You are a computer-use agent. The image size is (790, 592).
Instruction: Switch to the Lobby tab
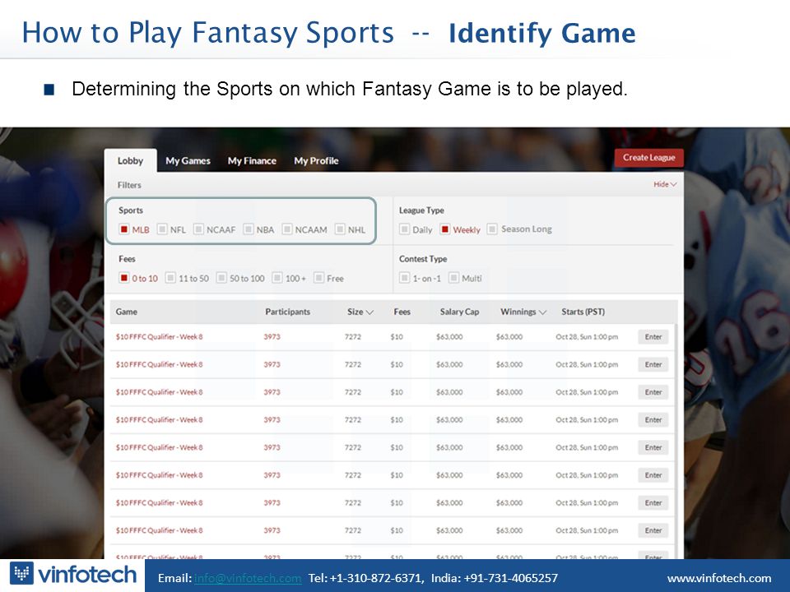[131, 160]
